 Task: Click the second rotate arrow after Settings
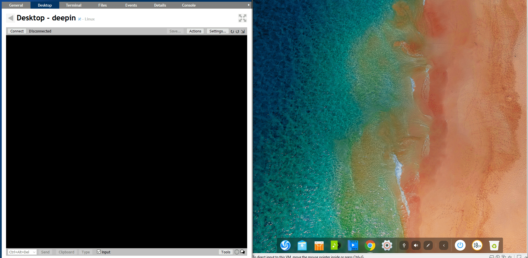click(237, 31)
